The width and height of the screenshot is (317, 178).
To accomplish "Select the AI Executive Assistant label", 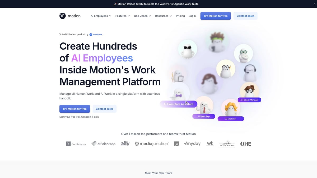I will pos(179,104).
